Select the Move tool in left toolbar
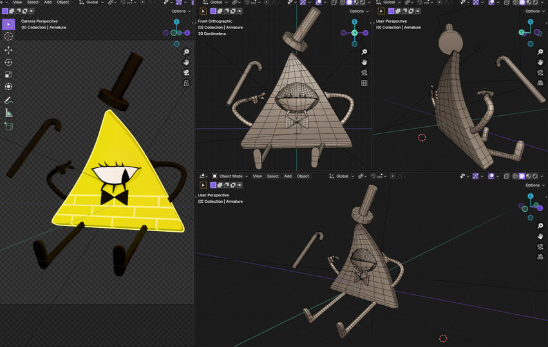 (x=8, y=50)
